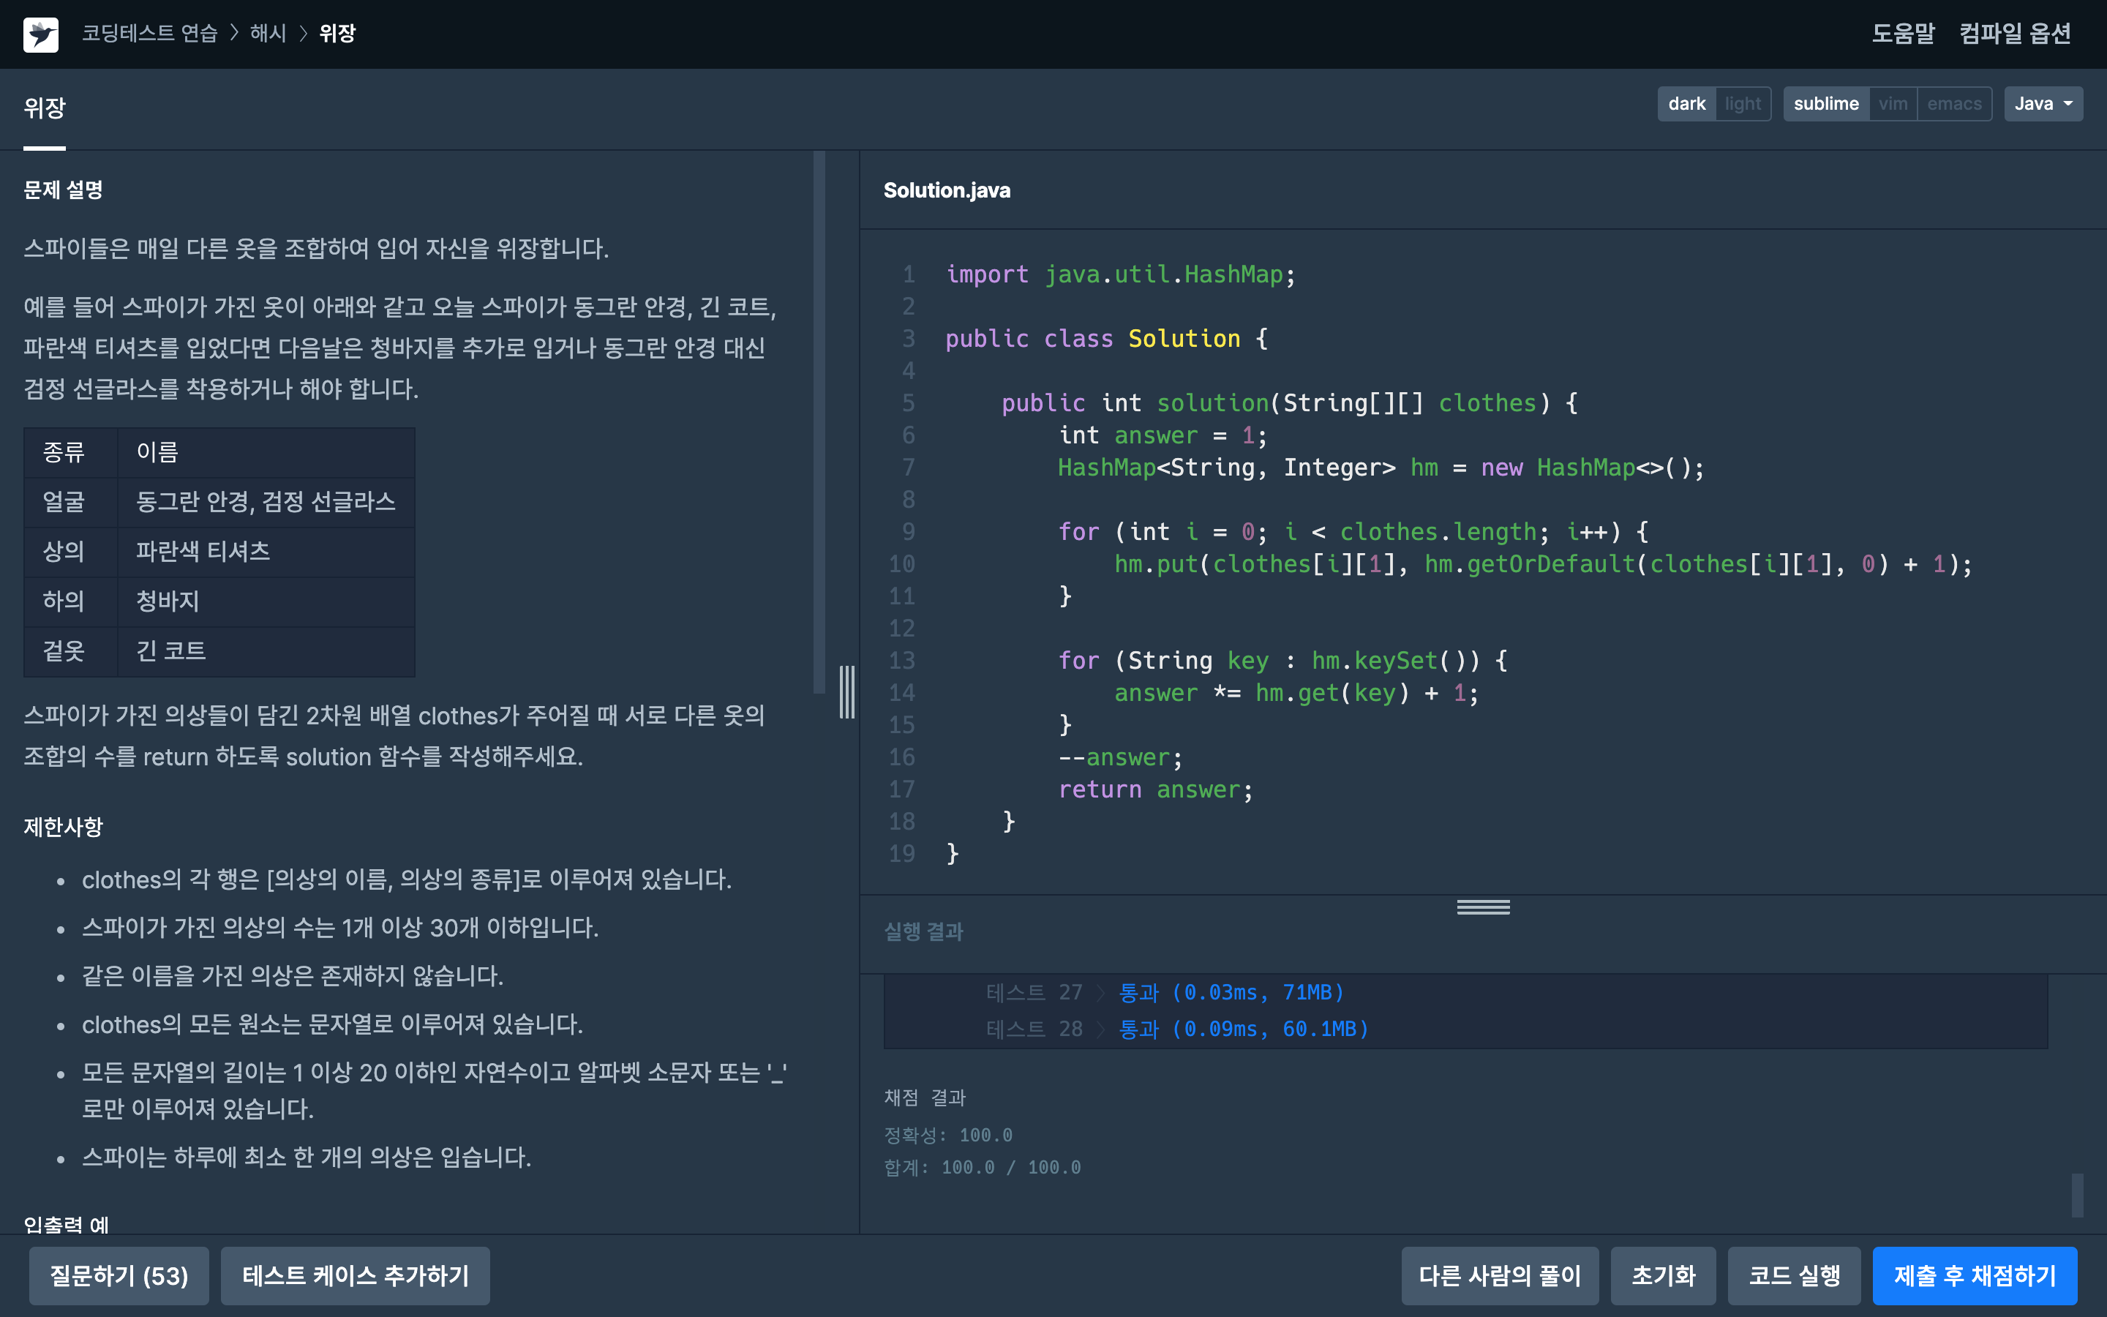Click the vertical panel resize handle
Viewport: 2107px width, 1317px height.
[x=846, y=691]
